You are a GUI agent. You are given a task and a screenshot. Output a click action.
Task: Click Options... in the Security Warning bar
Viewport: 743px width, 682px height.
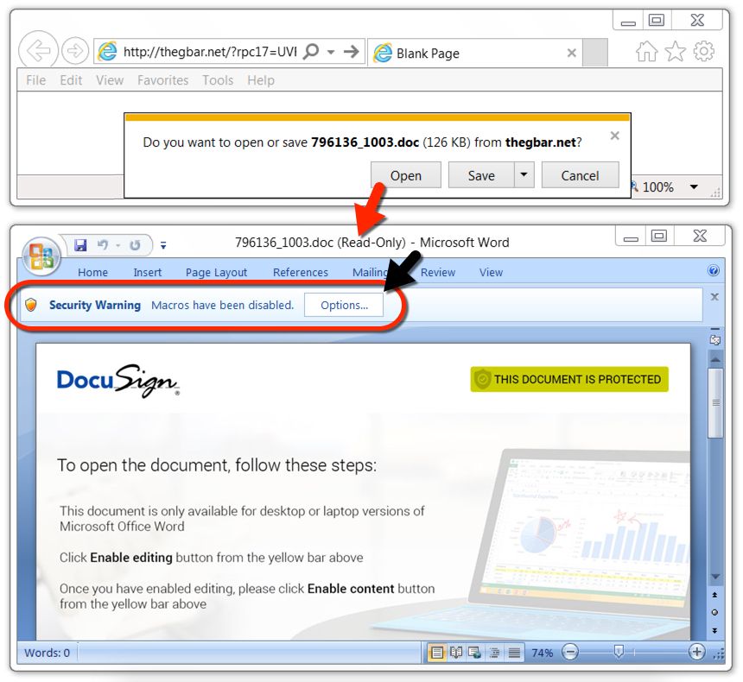[x=344, y=305]
